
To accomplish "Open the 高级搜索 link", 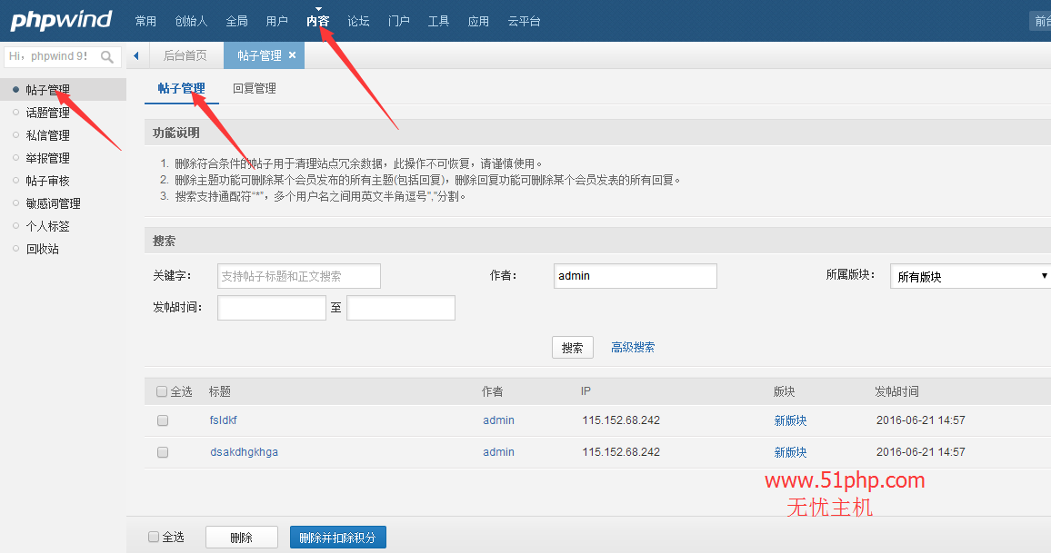I will [633, 347].
